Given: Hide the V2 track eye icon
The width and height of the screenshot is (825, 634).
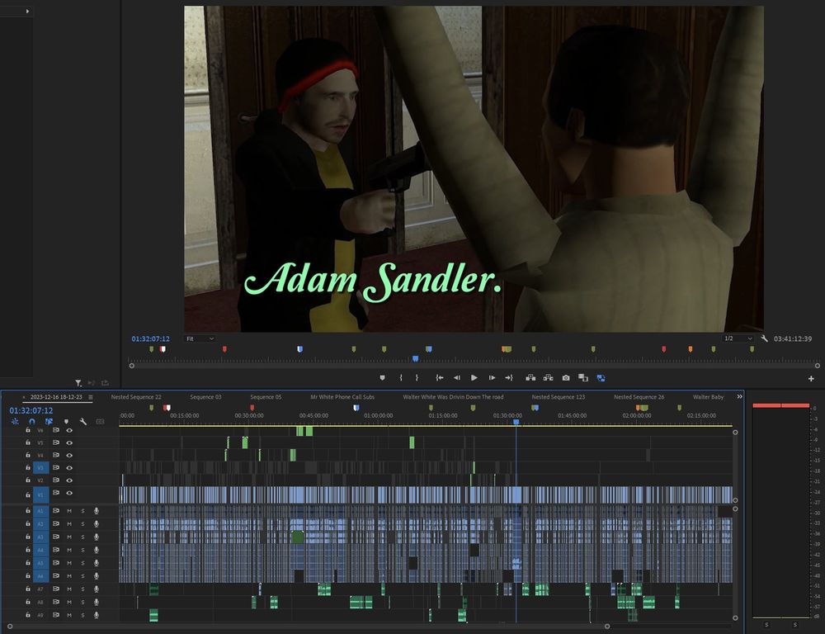Looking at the screenshot, I should [x=69, y=480].
